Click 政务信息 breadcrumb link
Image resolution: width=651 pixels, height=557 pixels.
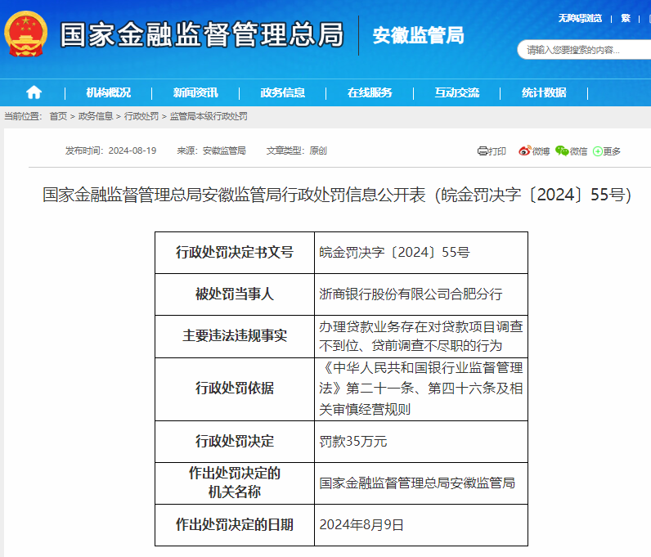tap(96, 117)
